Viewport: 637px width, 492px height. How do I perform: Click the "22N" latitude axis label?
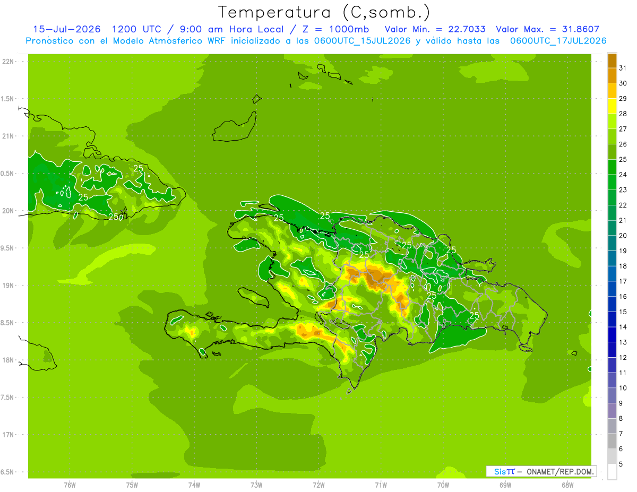coord(8,61)
